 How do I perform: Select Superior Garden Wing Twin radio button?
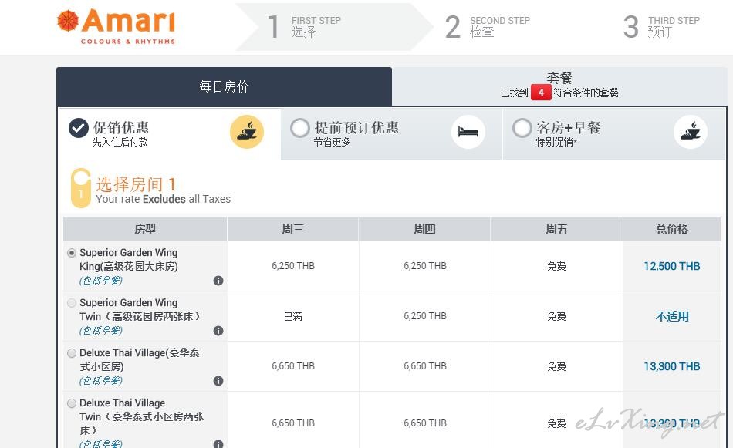click(72, 303)
